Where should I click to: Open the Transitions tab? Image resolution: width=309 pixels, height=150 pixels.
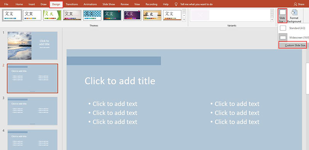[72, 4]
